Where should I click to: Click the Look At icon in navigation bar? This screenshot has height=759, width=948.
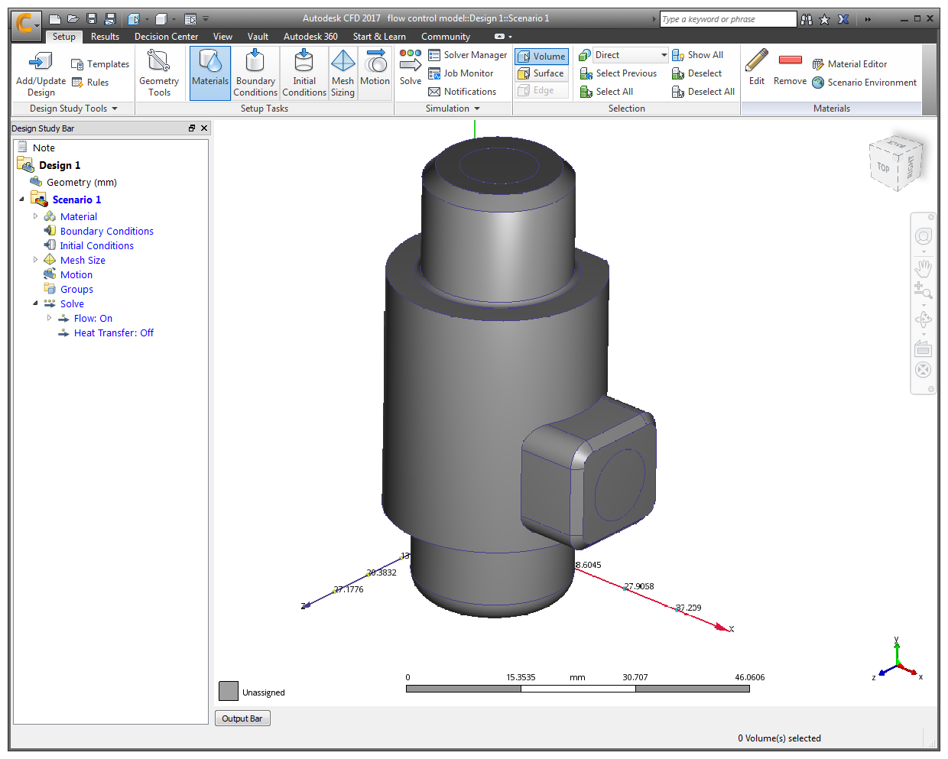(x=924, y=349)
